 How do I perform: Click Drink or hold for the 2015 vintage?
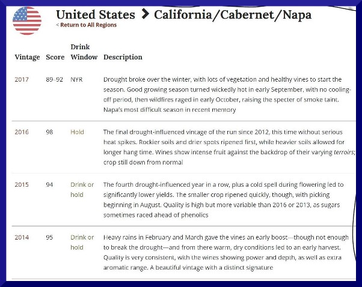(x=82, y=190)
